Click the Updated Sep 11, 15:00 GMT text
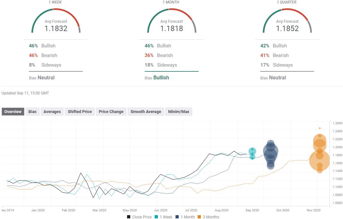The image size is (343, 219). (25, 93)
